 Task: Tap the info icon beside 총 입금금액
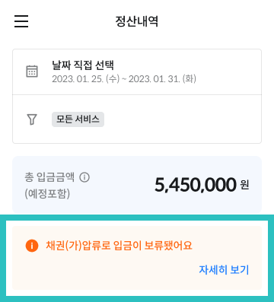click(x=84, y=177)
